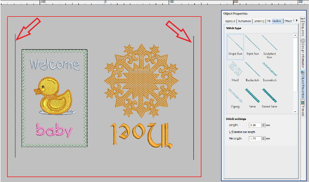The width and height of the screenshot is (309, 182).
Task: Select the orange Noel lettering object
Action: point(141,136)
